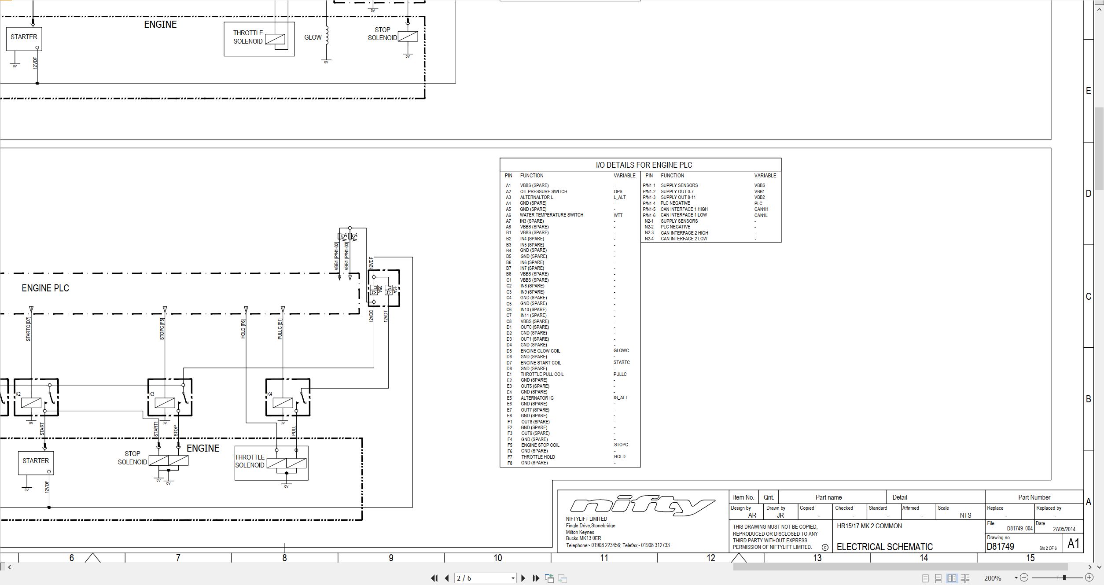This screenshot has height=585, width=1104.
Task: Click the THROTTLE HOLD entry
Action: (x=538, y=457)
